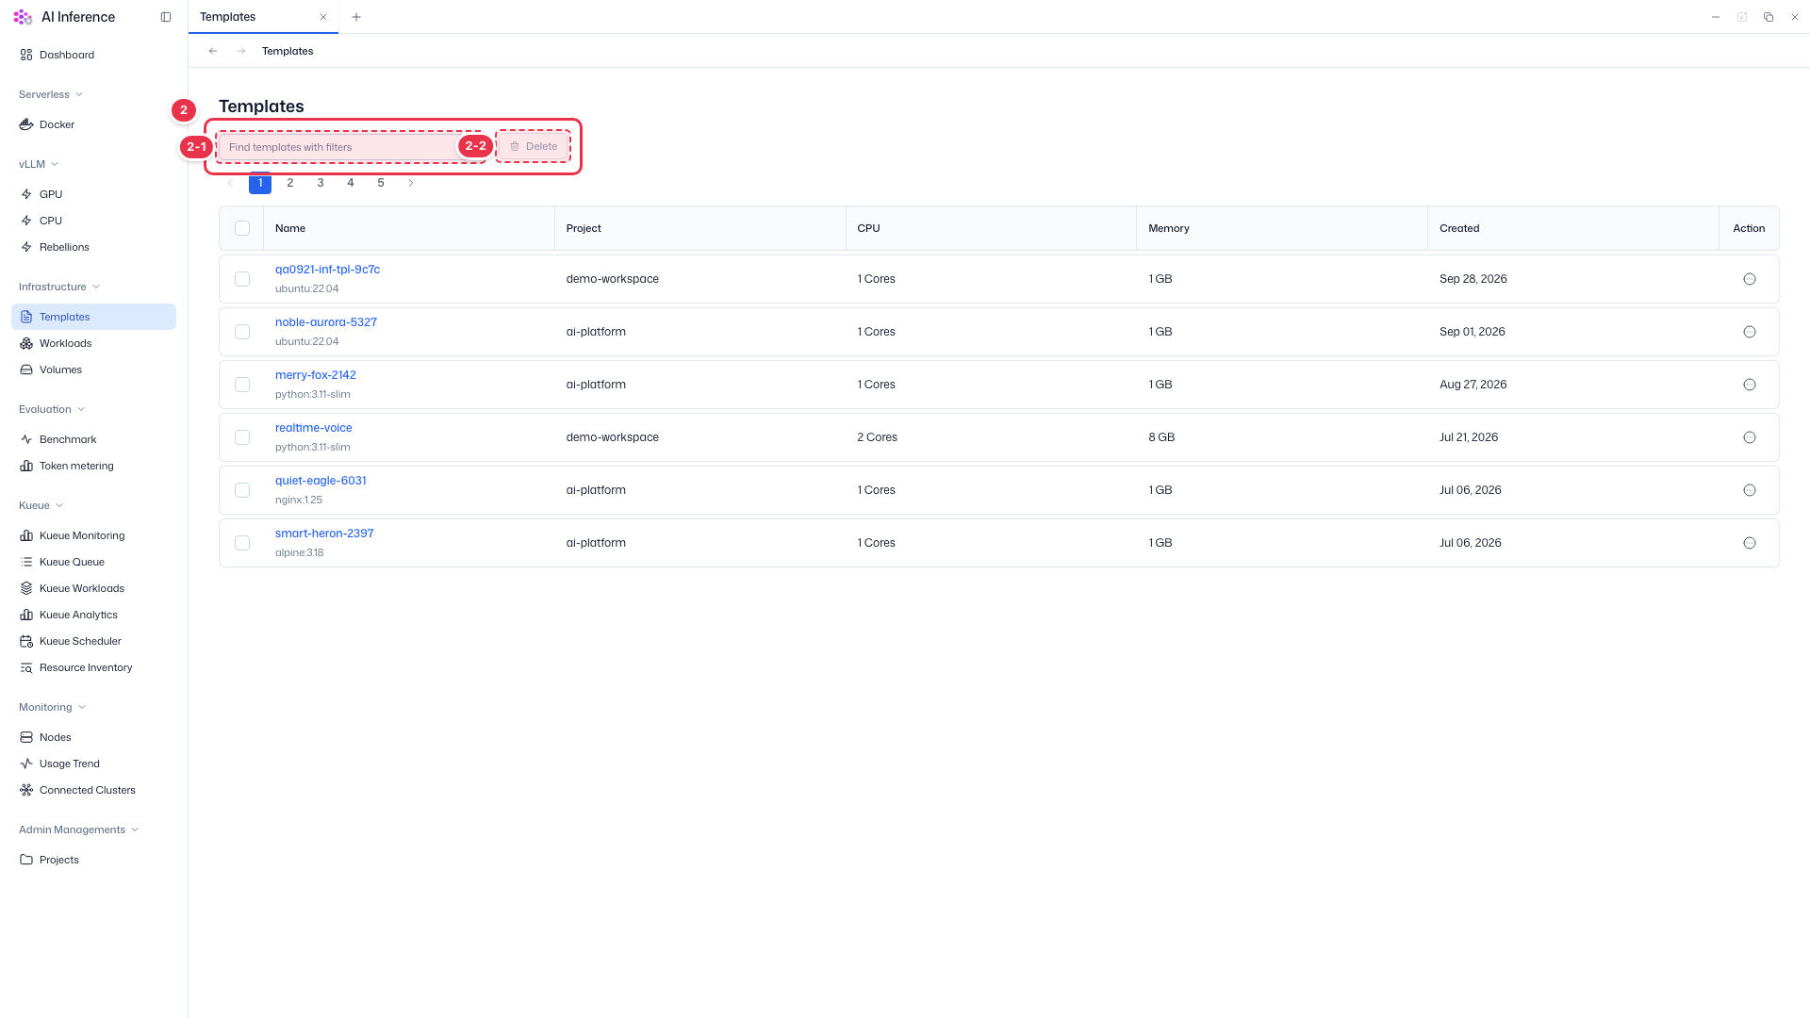The image size is (1810, 1018).
Task: Collapse the Serverless section
Action: coord(51,94)
